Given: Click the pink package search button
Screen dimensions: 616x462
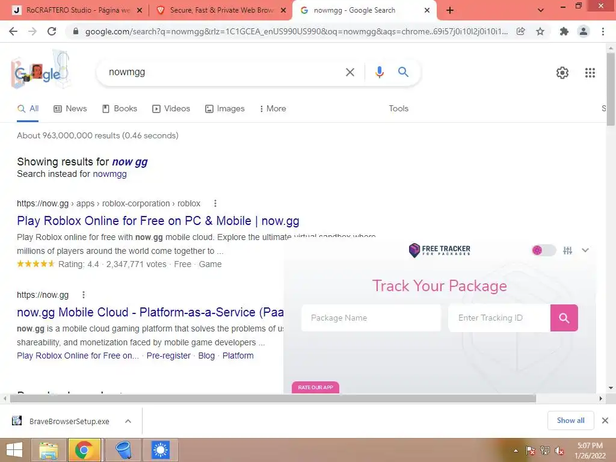Looking at the screenshot, I should coord(564,318).
